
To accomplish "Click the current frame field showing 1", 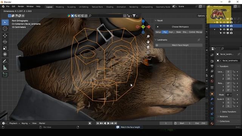I will tap(166, 123).
